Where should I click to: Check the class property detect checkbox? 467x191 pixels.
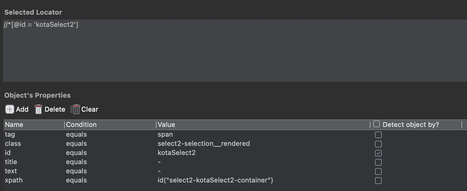[378, 144]
